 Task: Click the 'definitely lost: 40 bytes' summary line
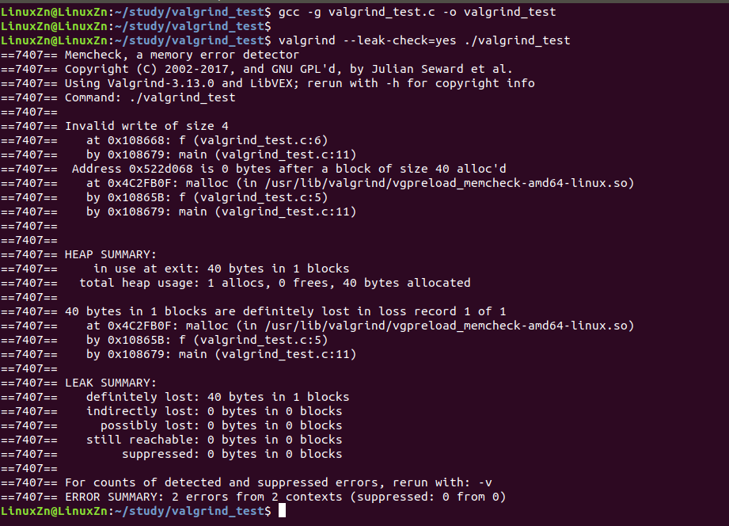(x=218, y=397)
